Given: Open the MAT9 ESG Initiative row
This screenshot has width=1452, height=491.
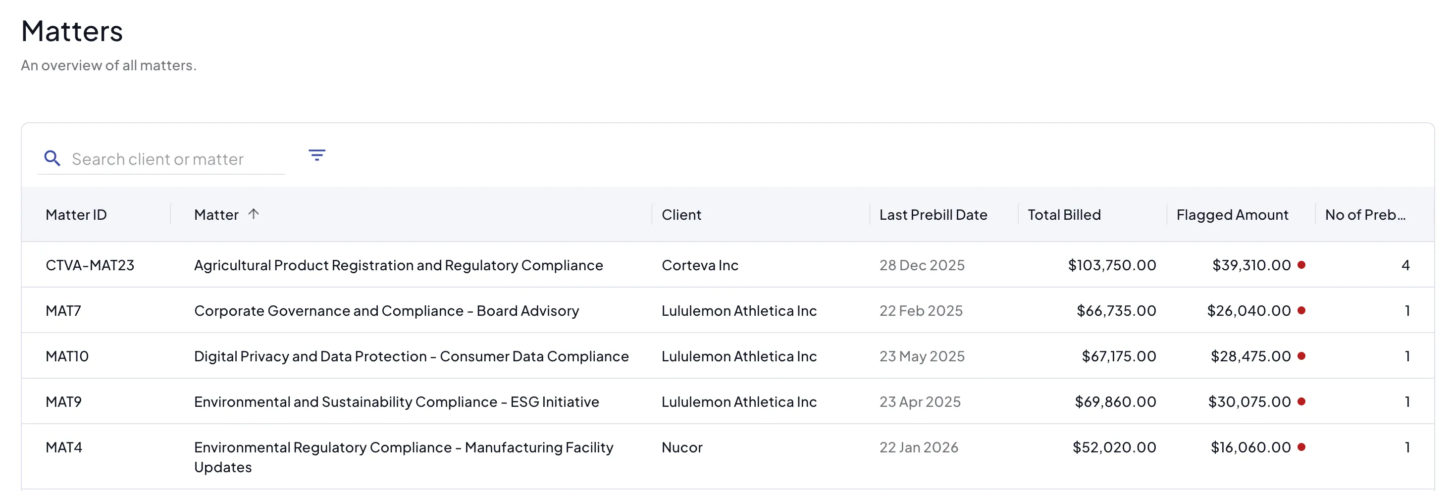Looking at the screenshot, I should pos(727,401).
